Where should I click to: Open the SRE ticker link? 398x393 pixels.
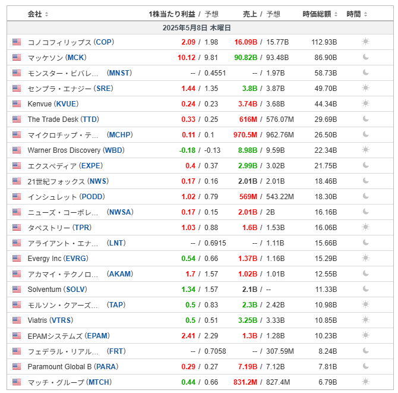103,89
